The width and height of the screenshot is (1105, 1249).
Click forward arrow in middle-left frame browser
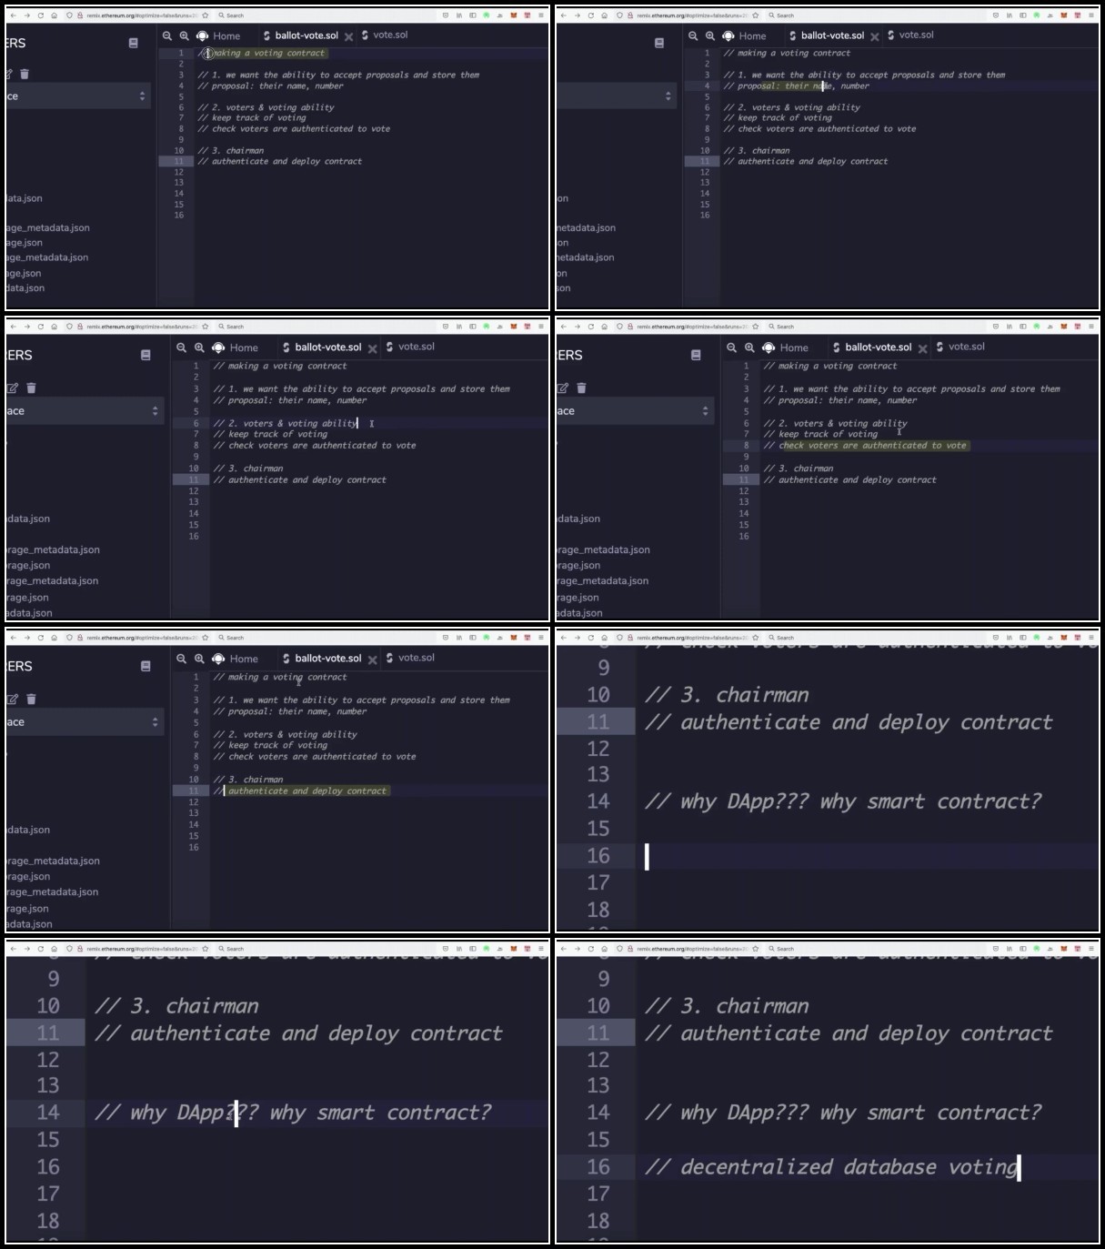(26, 327)
